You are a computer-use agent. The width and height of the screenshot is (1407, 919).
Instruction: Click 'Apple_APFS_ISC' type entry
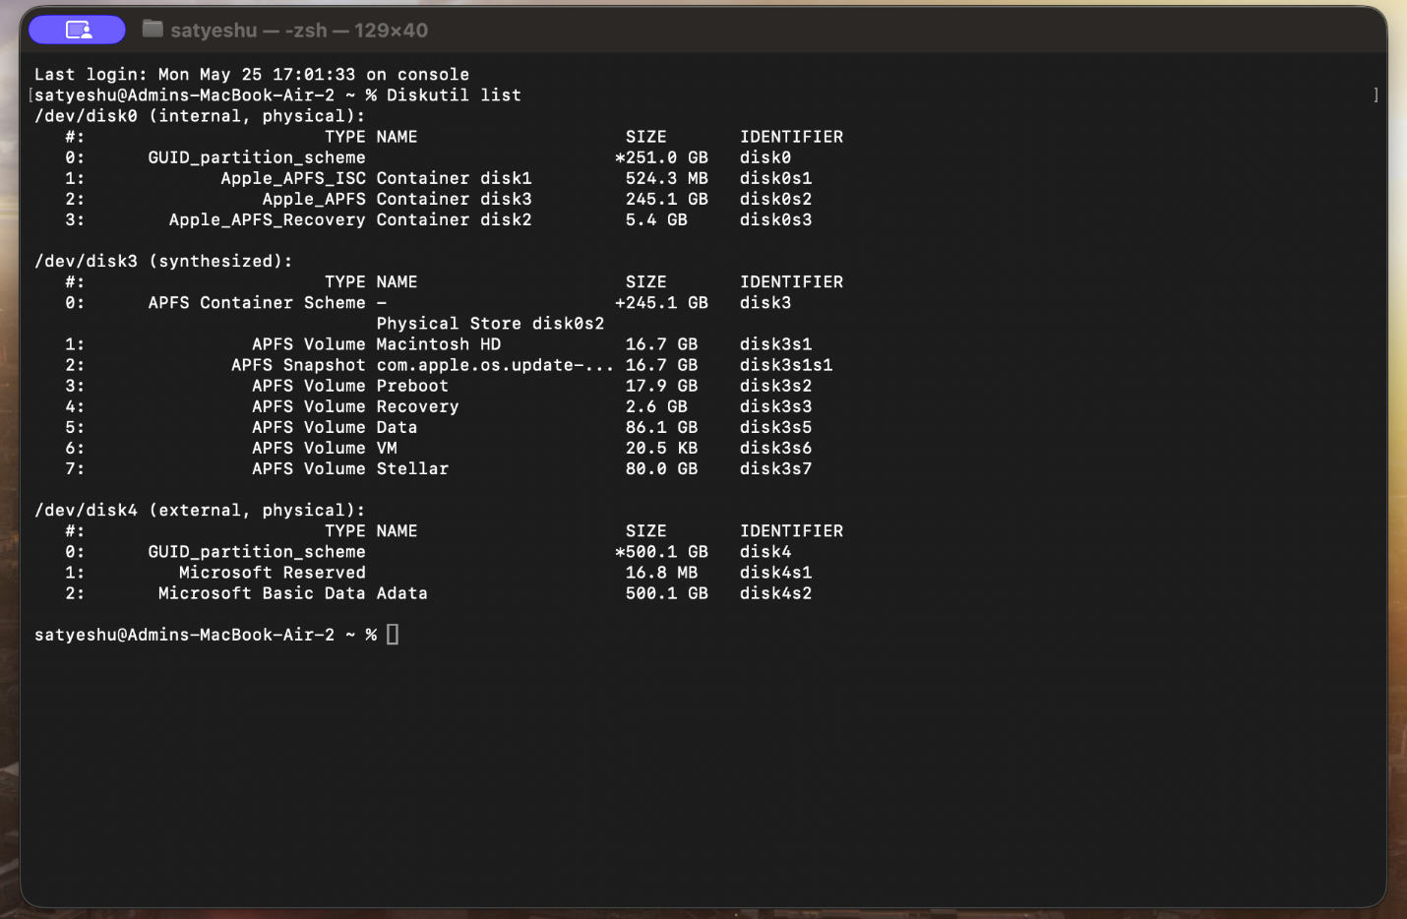tap(293, 178)
